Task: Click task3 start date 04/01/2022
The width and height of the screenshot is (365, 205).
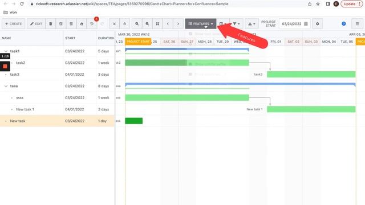Action: click(x=75, y=75)
